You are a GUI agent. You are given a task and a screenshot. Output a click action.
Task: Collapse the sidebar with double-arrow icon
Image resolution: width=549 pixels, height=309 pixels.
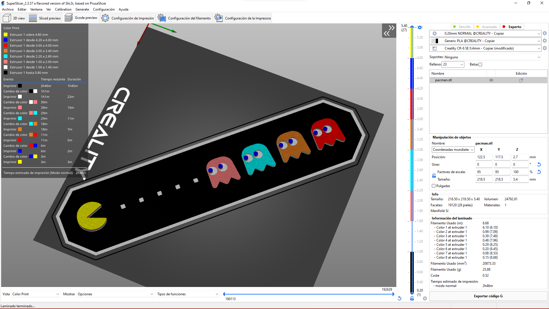point(389,31)
